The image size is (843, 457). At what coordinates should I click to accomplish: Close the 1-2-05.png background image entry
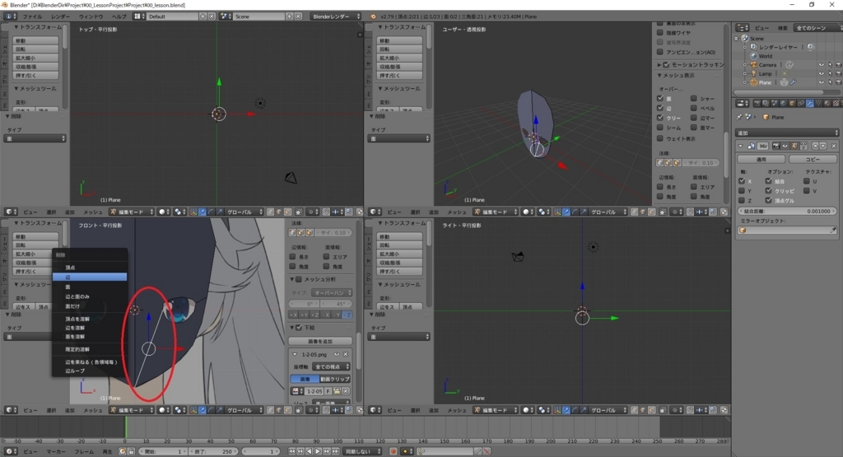pyautogui.click(x=346, y=355)
